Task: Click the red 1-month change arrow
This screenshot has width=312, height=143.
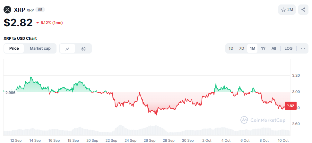Action: click(38, 23)
